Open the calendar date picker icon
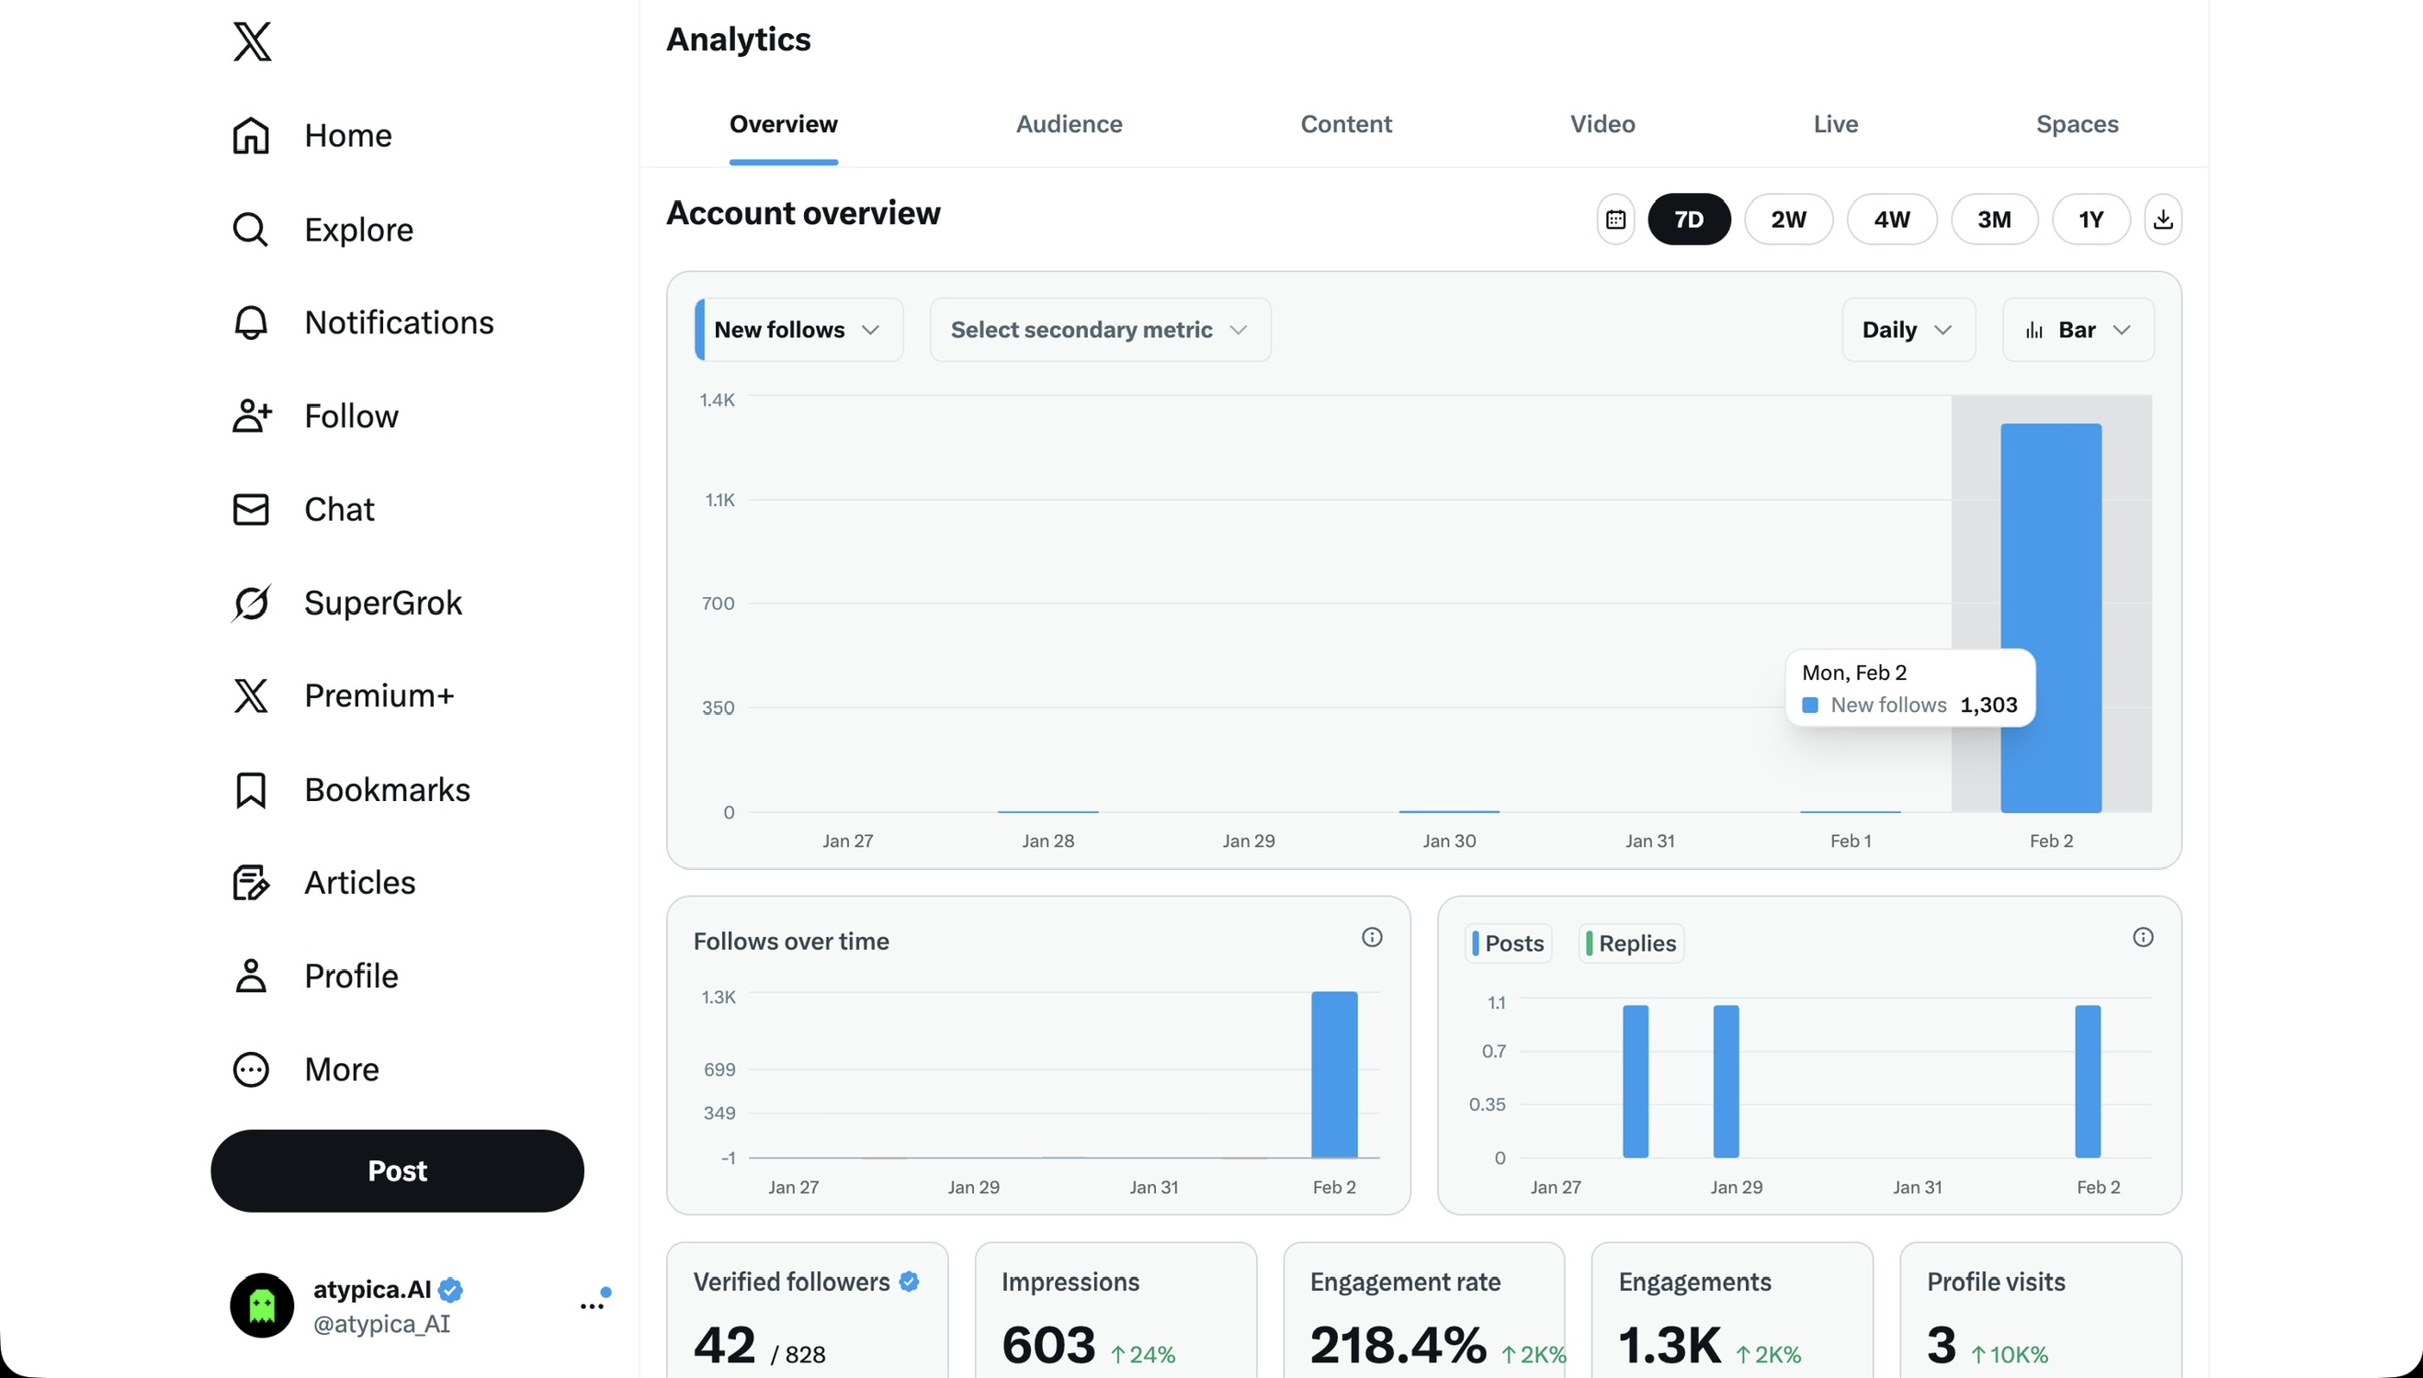This screenshot has width=2423, height=1378. click(x=1614, y=220)
